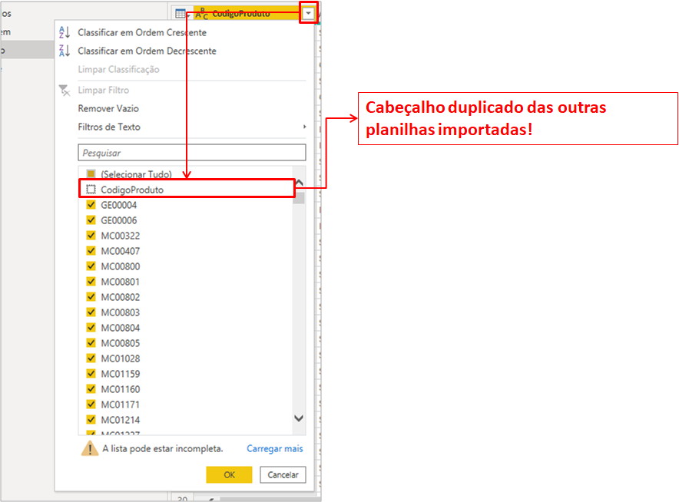Toggle the (Selecionar Tudo) checkbox
Viewport: 679px width, 502px height.
[91, 174]
